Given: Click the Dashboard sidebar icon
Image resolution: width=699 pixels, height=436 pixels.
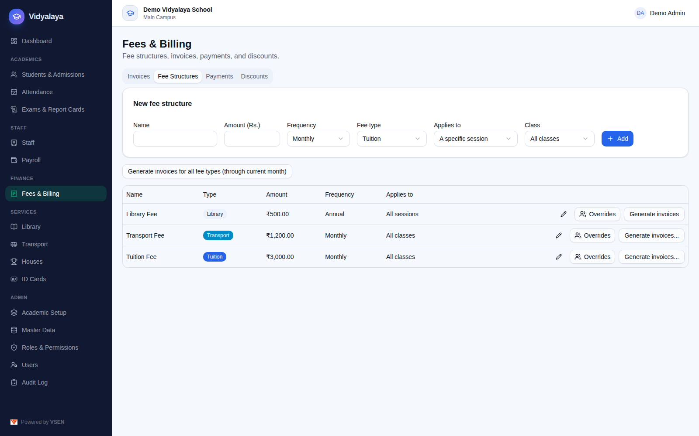Looking at the screenshot, I should point(14,41).
